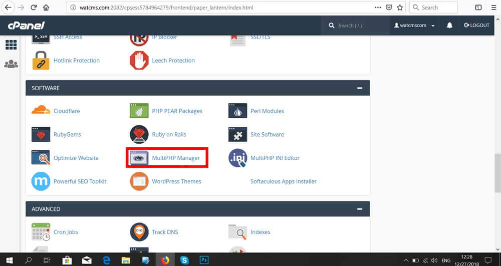
Task: Open the Cloudflare icon
Action: pyautogui.click(x=41, y=111)
